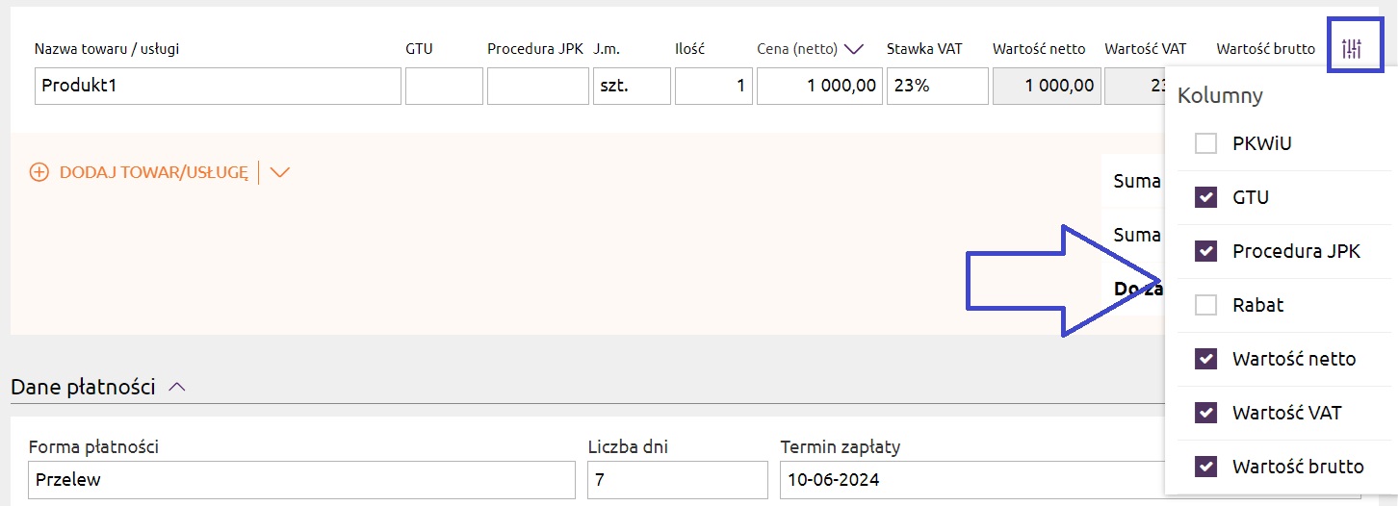The width and height of the screenshot is (1398, 506).
Task: Uncheck the GTU column checkbox
Action: pos(1205,197)
